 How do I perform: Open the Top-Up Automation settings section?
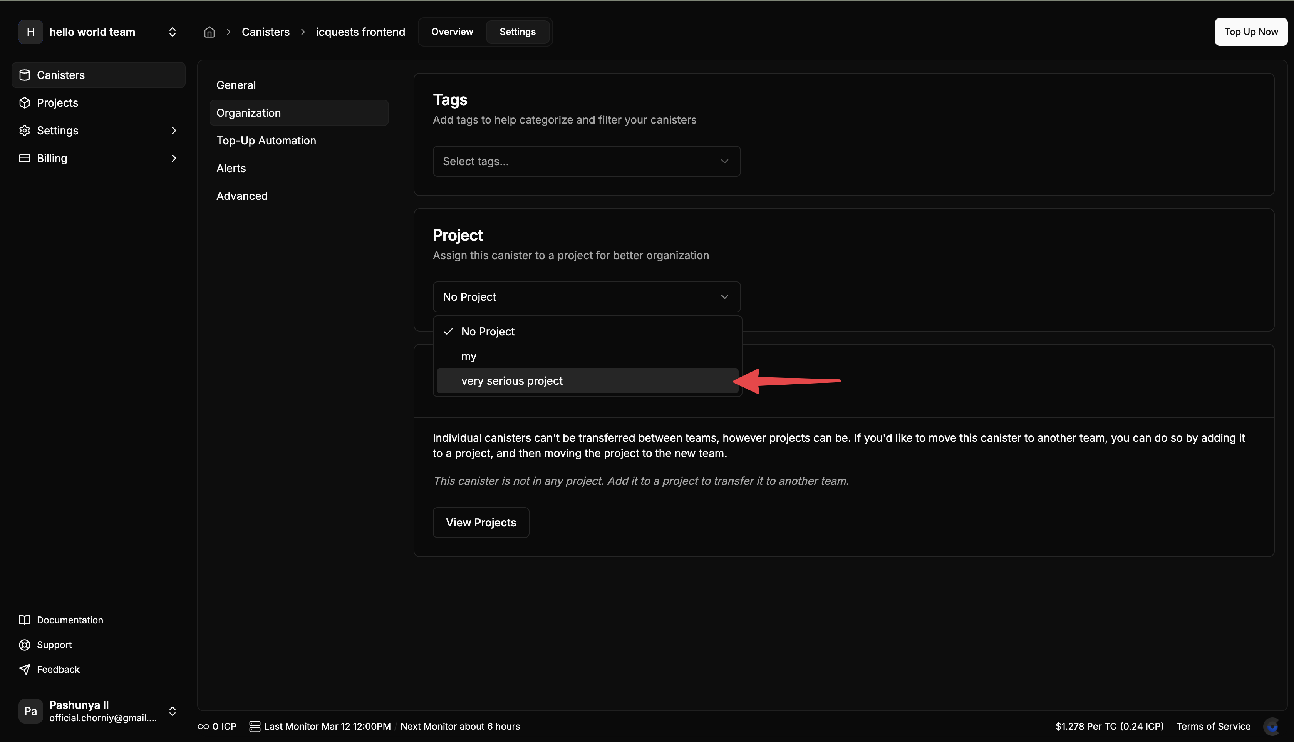[x=266, y=141]
